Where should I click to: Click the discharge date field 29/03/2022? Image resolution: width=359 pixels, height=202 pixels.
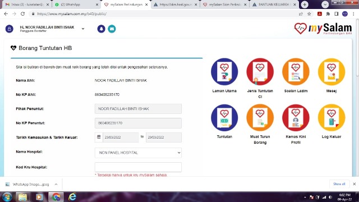164,137
